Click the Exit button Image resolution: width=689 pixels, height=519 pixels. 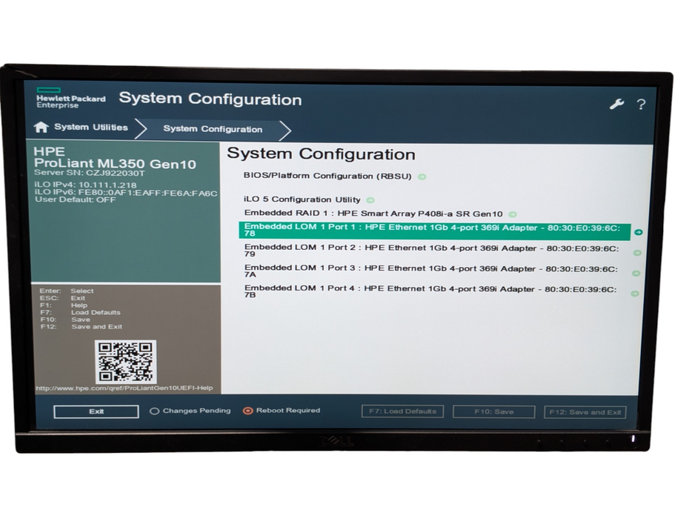(x=96, y=411)
